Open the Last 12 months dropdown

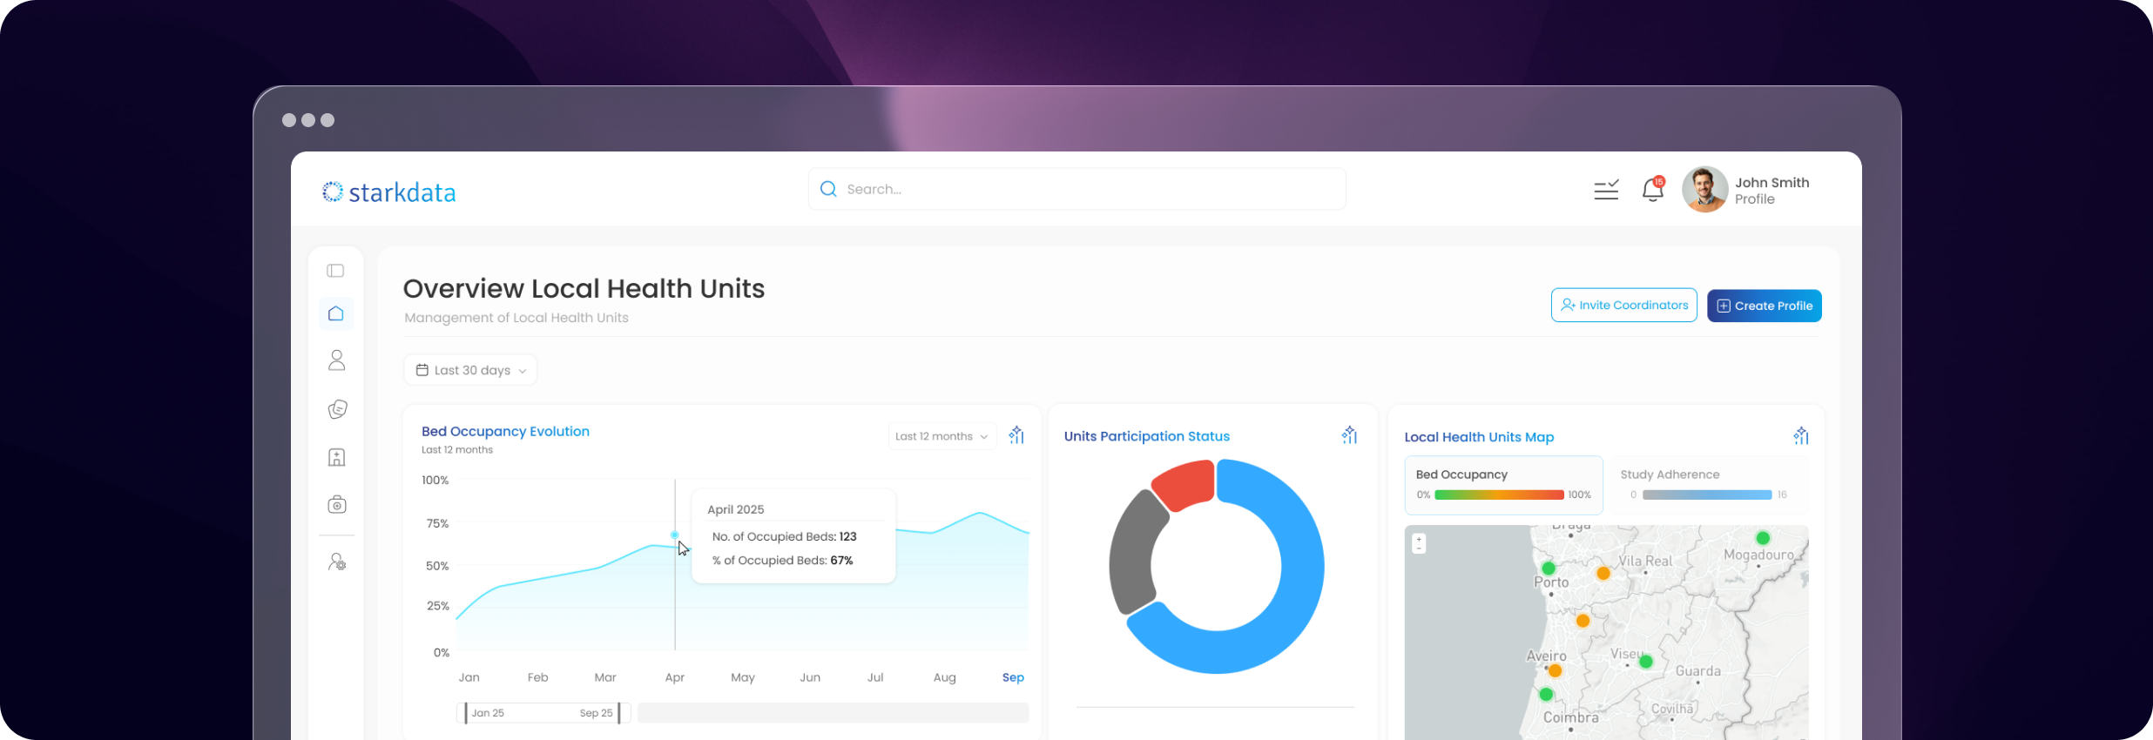tap(942, 436)
